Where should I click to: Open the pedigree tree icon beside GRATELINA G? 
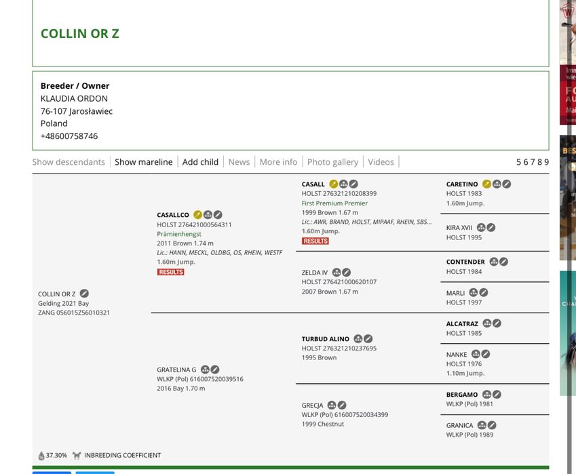205,370
